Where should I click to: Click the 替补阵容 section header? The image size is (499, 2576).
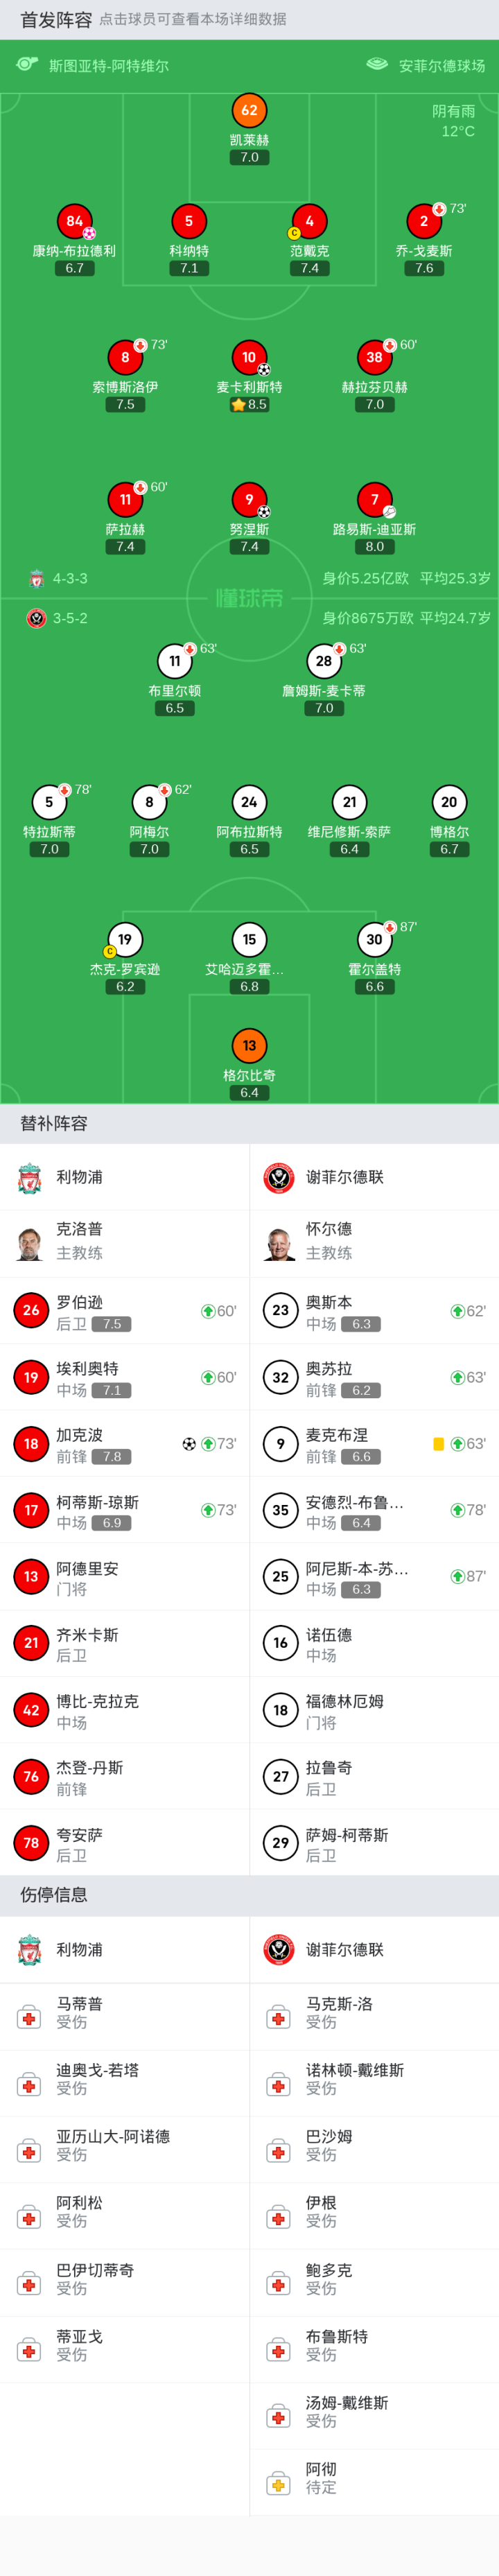[54, 1123]
